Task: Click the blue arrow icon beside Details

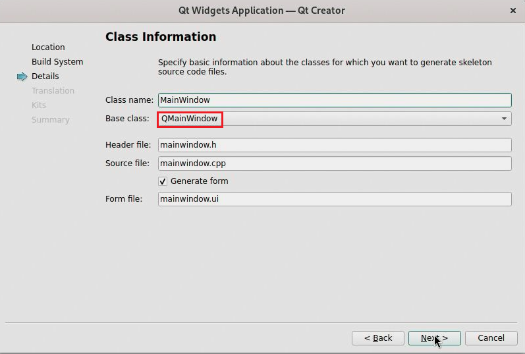Action: coord(22,76)
